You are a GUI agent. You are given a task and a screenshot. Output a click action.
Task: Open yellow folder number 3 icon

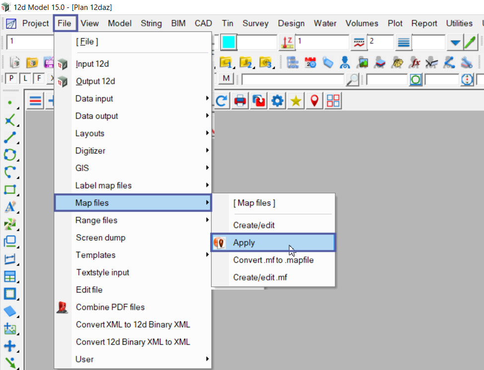pyautogui.click(x=266, y=63)
